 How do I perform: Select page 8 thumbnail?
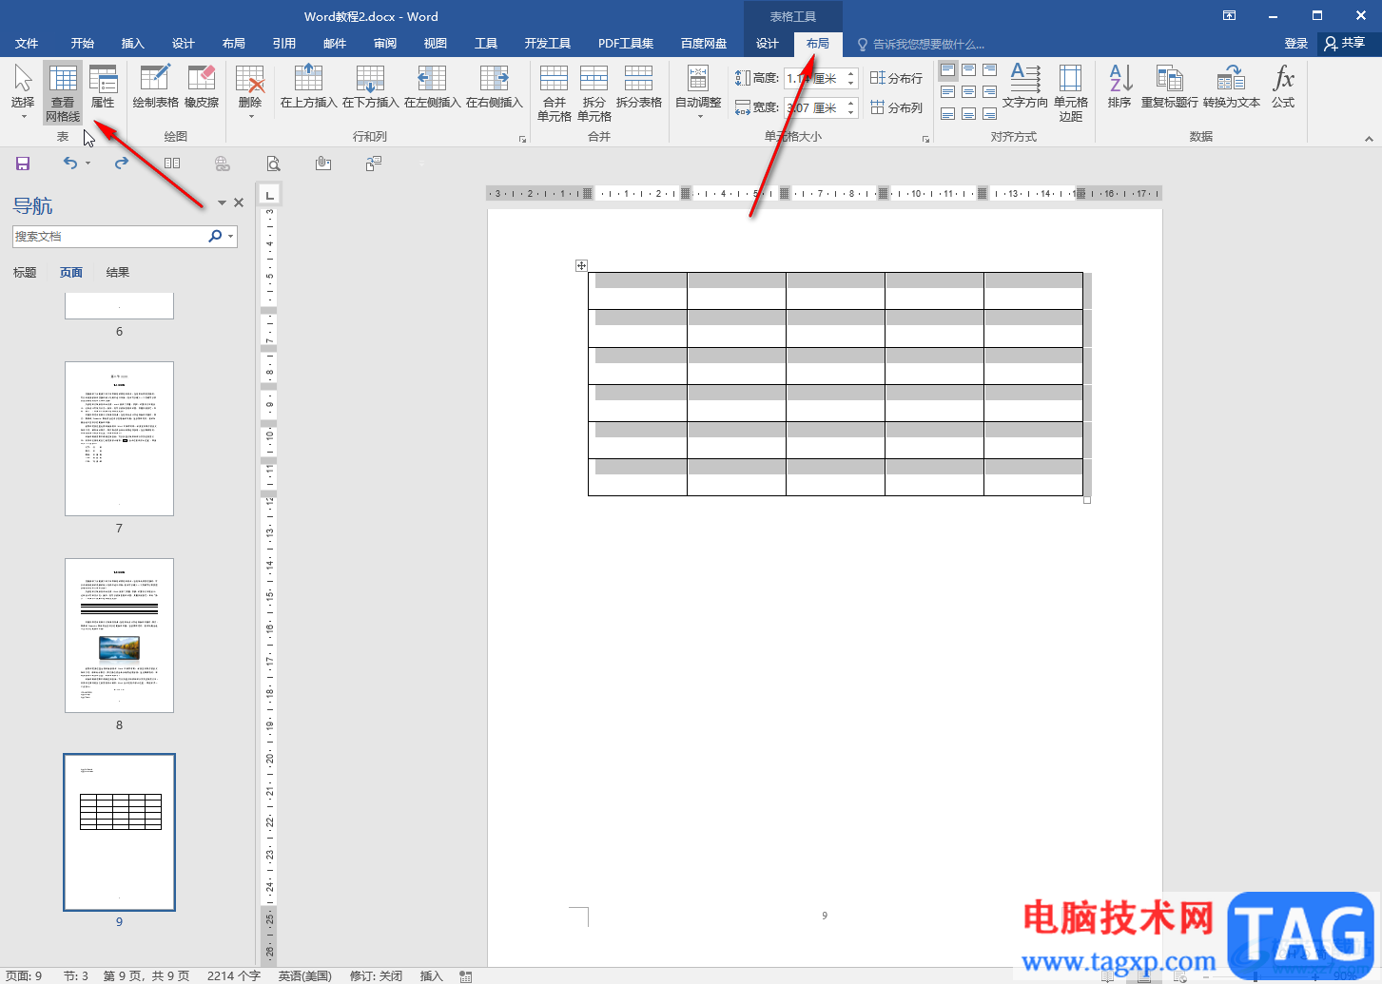[119, 635]
